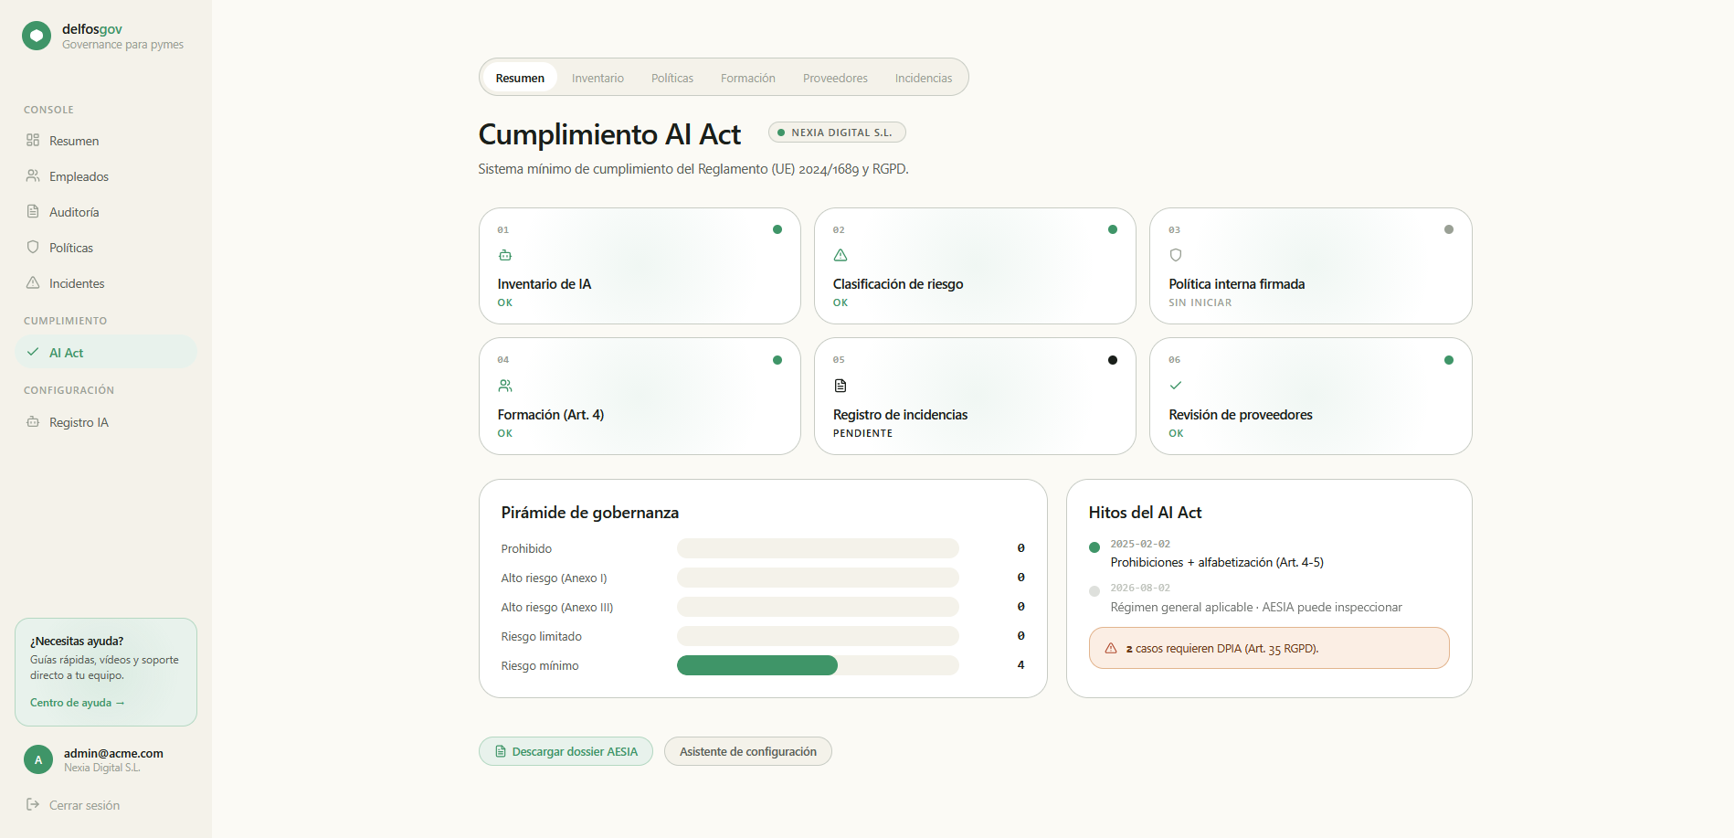This screenshot has height=838, width=1734.
Task: Launch Asistente de configuración
Action: [x=748, y=751]
